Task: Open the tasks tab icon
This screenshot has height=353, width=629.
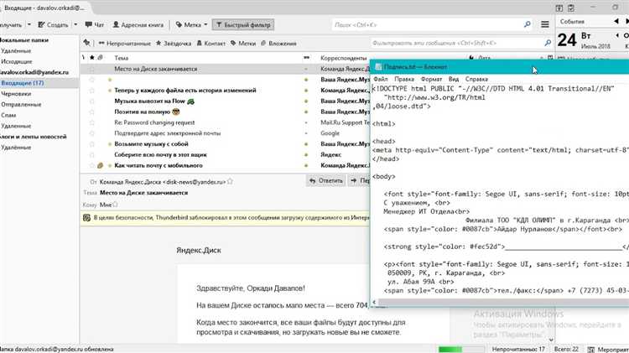Action: point(571,8)
